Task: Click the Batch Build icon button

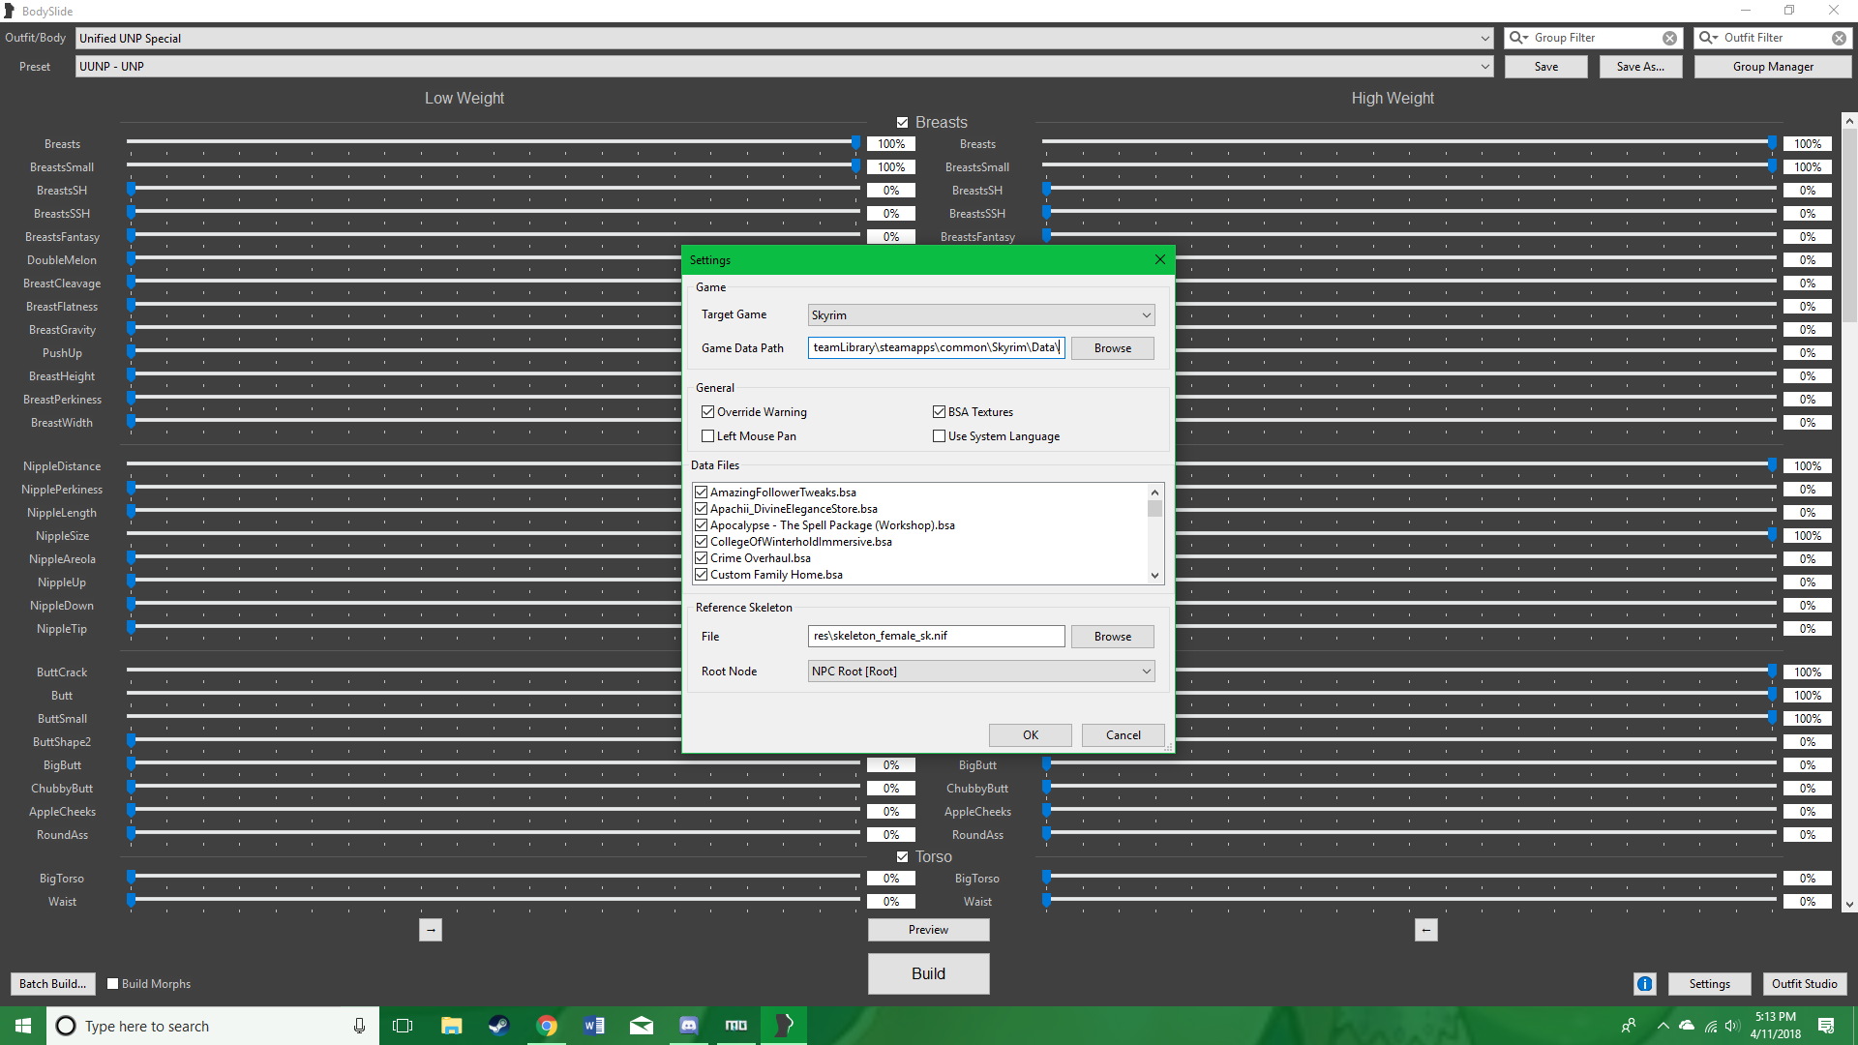Action: pyautogui.click(x=52, y=982)
